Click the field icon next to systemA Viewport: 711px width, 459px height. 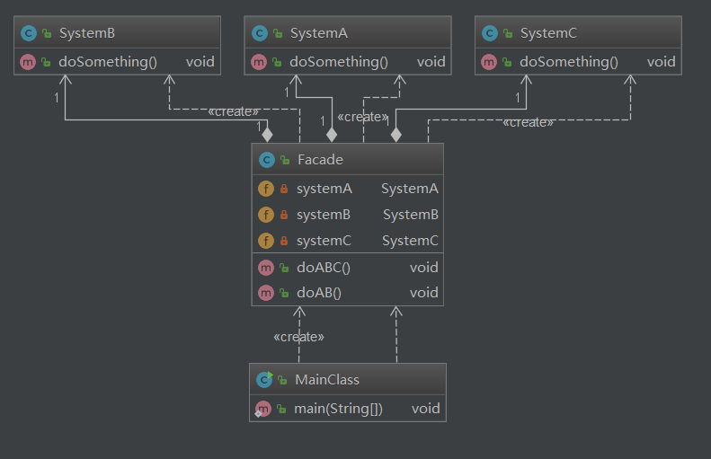point(266,189)
